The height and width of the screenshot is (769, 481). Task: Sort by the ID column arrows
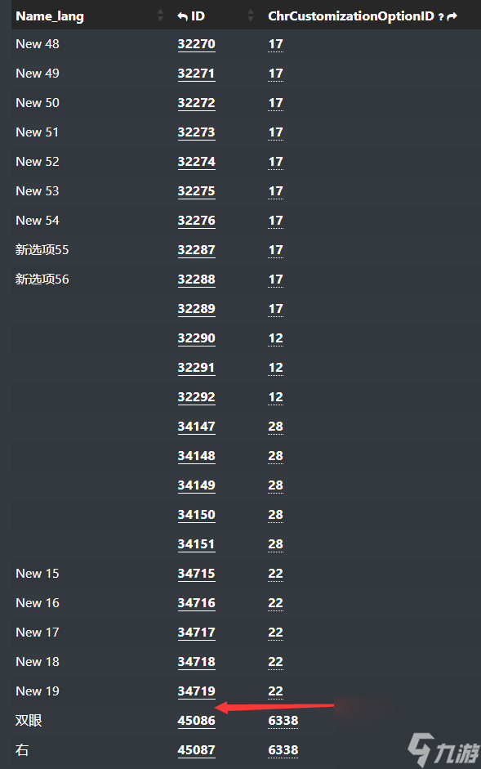[251, 16]
